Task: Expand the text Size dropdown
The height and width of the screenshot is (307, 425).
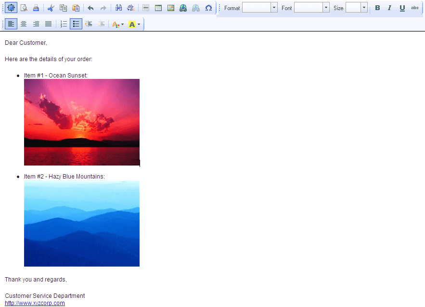Action: 363,8
